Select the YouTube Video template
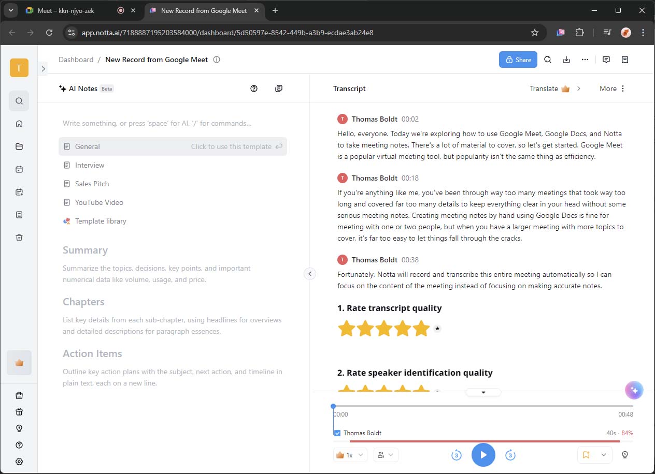Viewport: 655px width, 474px height. click(173, 202)
